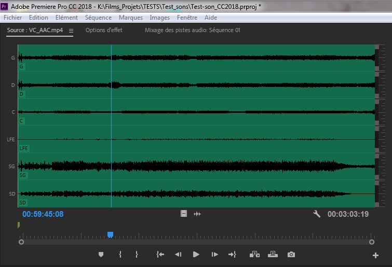Click the blue playhead on the time ruler

pos(110,234)
